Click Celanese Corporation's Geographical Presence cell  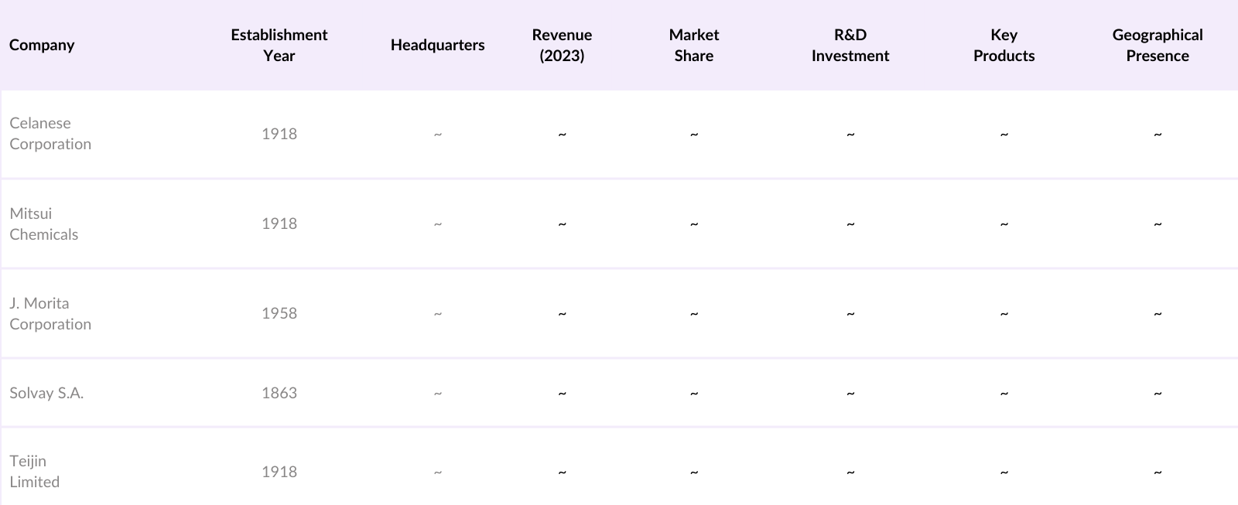point(1158,134)
